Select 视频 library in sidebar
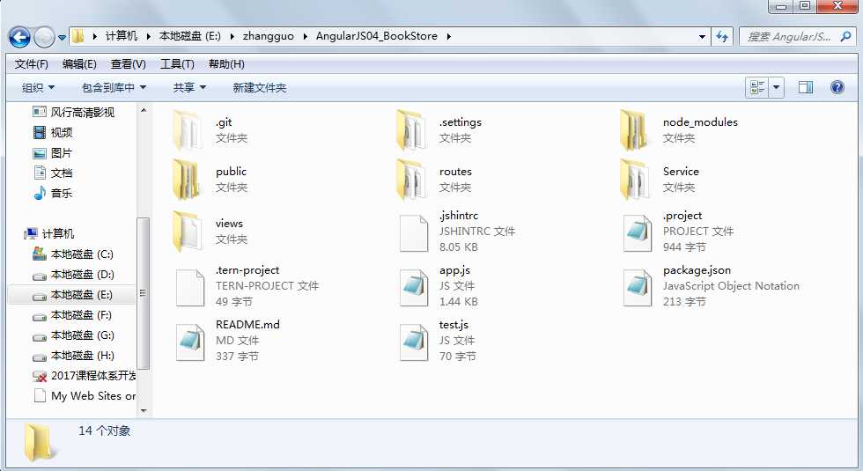The height and width of the screenshot is (471, 863). (53, 133)
